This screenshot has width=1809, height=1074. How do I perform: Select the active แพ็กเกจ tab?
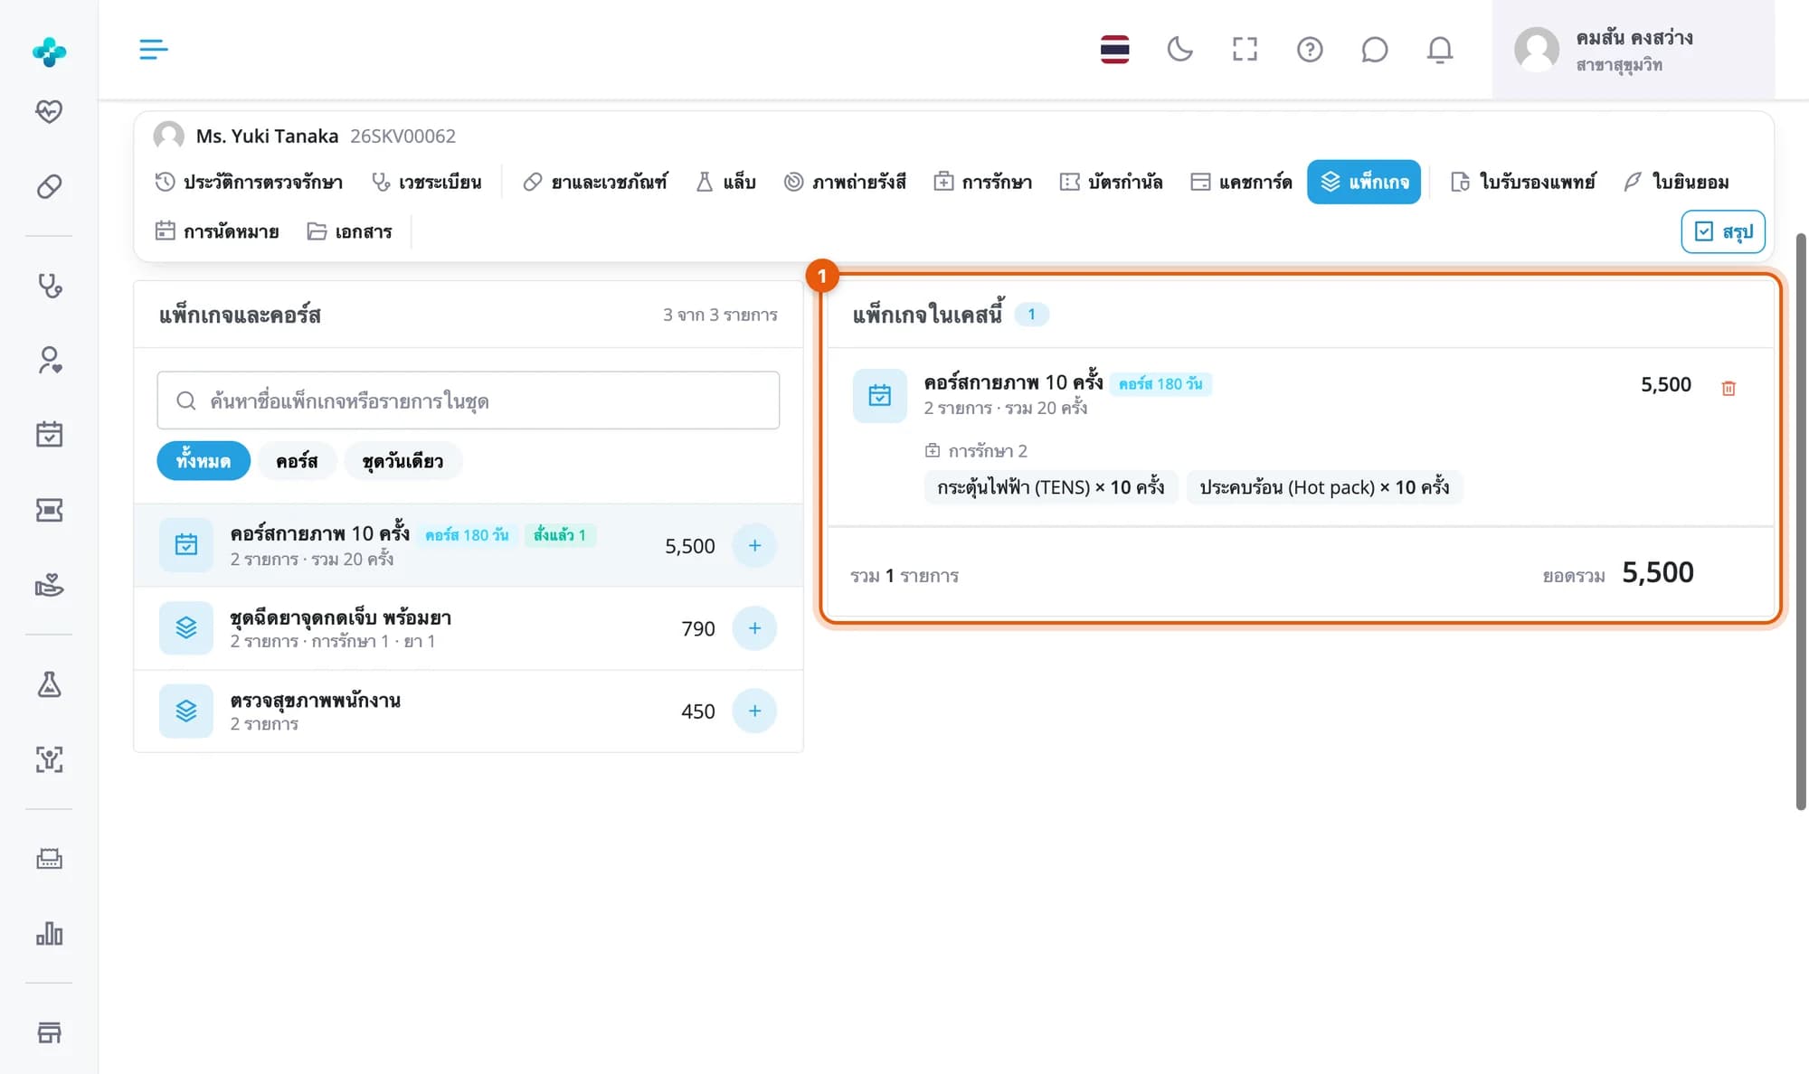1364,182
